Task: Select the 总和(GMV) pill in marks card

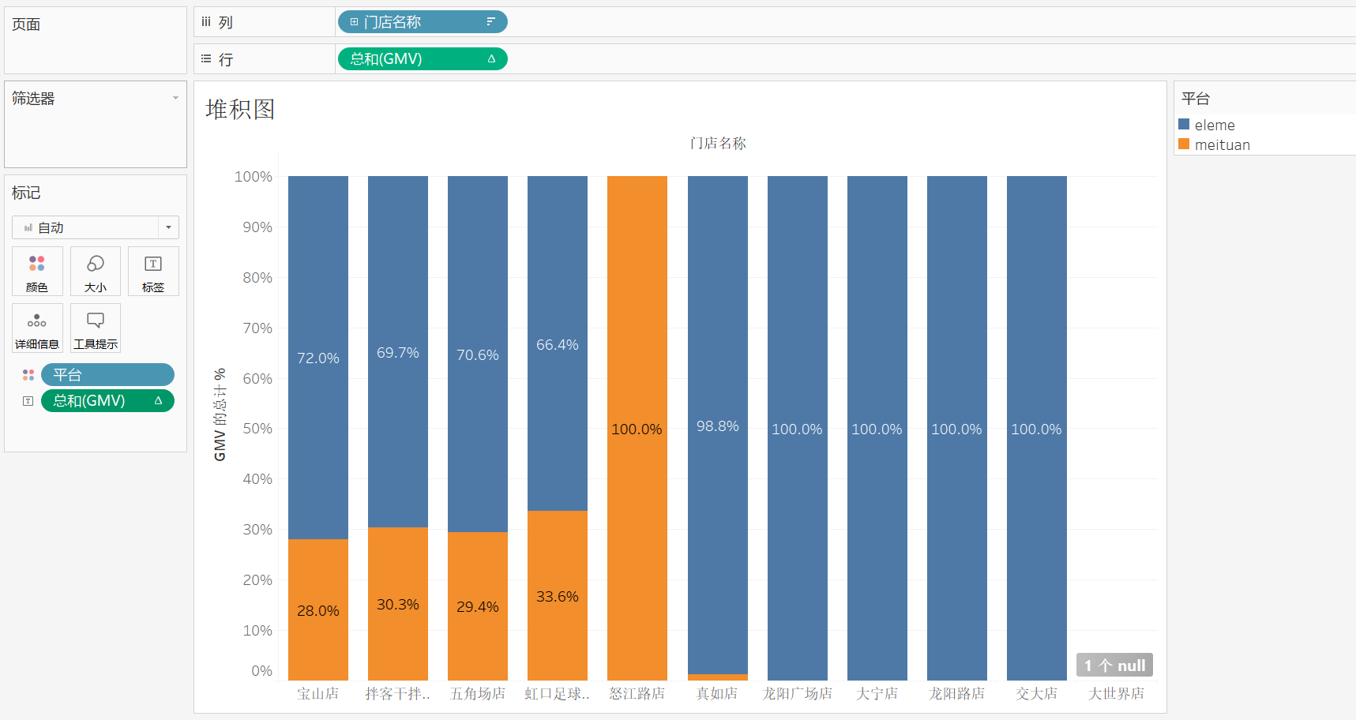Action: tap(107, 401)
